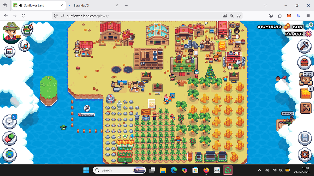Open the translate page icon
Image resolution: width=314 pixels, height=176 pixels.
point(232,16)
